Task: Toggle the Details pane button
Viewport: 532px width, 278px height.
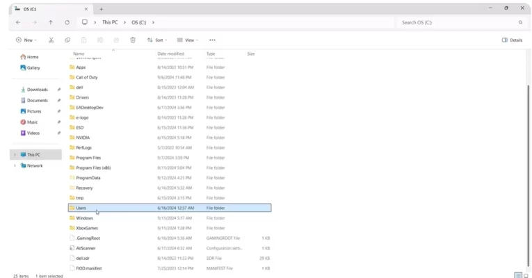Action: (x=512, y=40)
